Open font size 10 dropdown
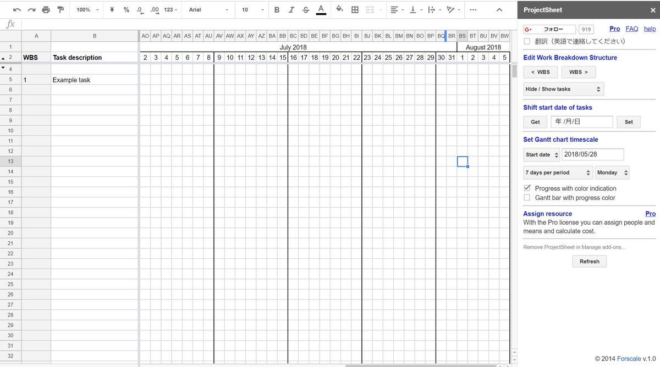 click(x=252, y=10)
